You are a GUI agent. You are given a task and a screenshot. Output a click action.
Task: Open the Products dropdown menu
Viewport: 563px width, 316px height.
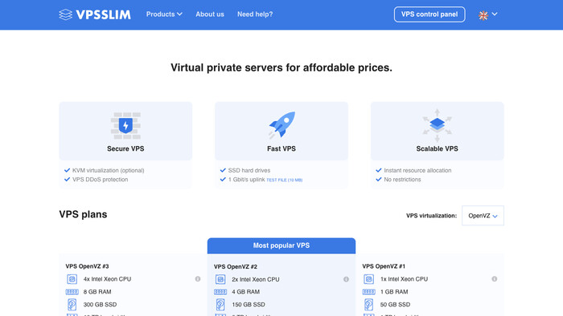click(164, 14)
